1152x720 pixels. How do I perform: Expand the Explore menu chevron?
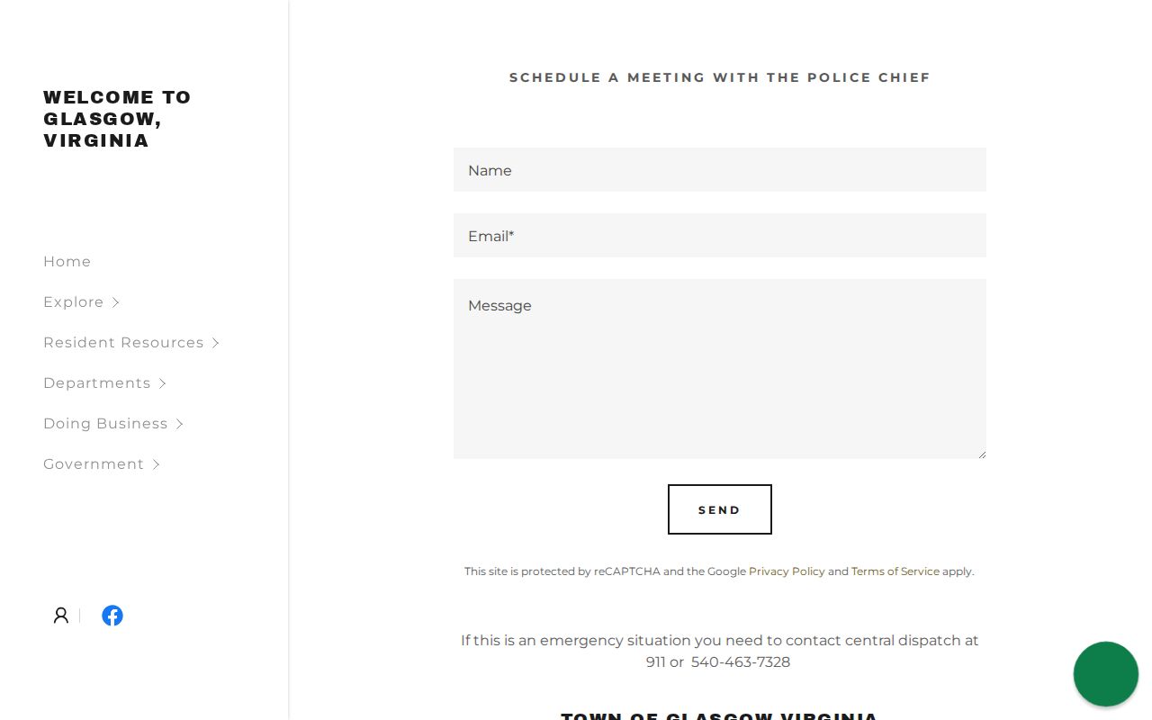coord(115,302)
